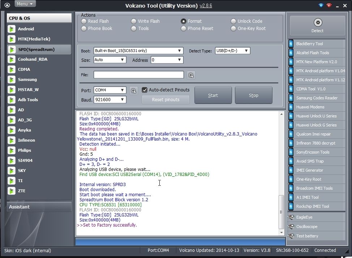Screen dimensions: 352x258
Task: Click the green arrow icon beside MTK(MediaTek)
Action: 11,39
